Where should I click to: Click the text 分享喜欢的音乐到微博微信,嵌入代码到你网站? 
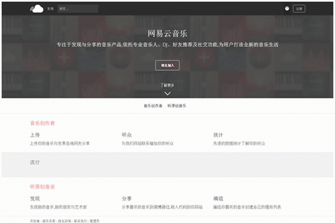pyautogui.click(x=162, y=207)
